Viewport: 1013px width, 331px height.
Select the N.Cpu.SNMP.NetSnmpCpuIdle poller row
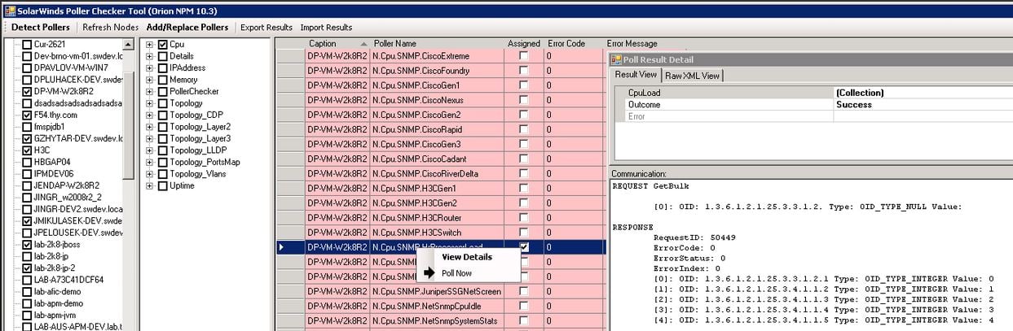point(441,305)
